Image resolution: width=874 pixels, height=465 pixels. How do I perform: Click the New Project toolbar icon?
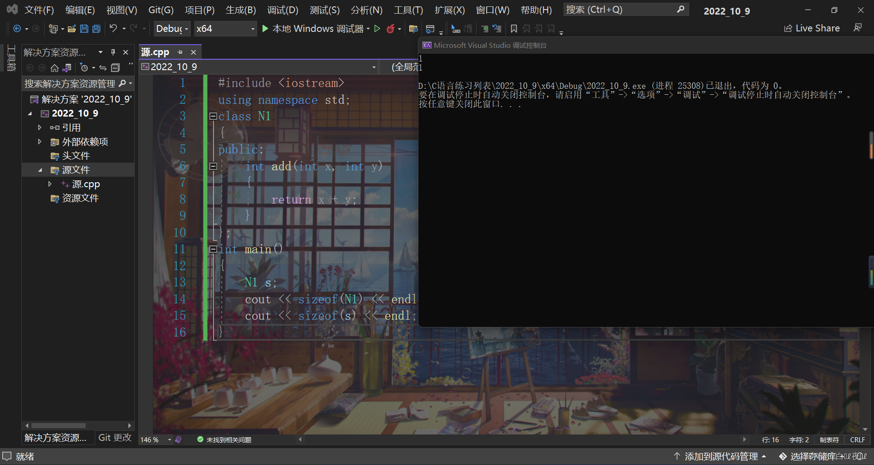[x=53, y=29]
